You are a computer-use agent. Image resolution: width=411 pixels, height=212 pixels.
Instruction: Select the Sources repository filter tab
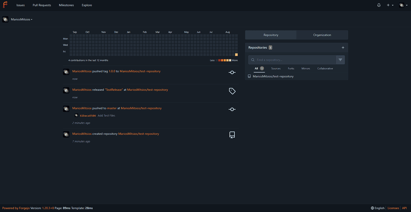[x=276, y=69]
